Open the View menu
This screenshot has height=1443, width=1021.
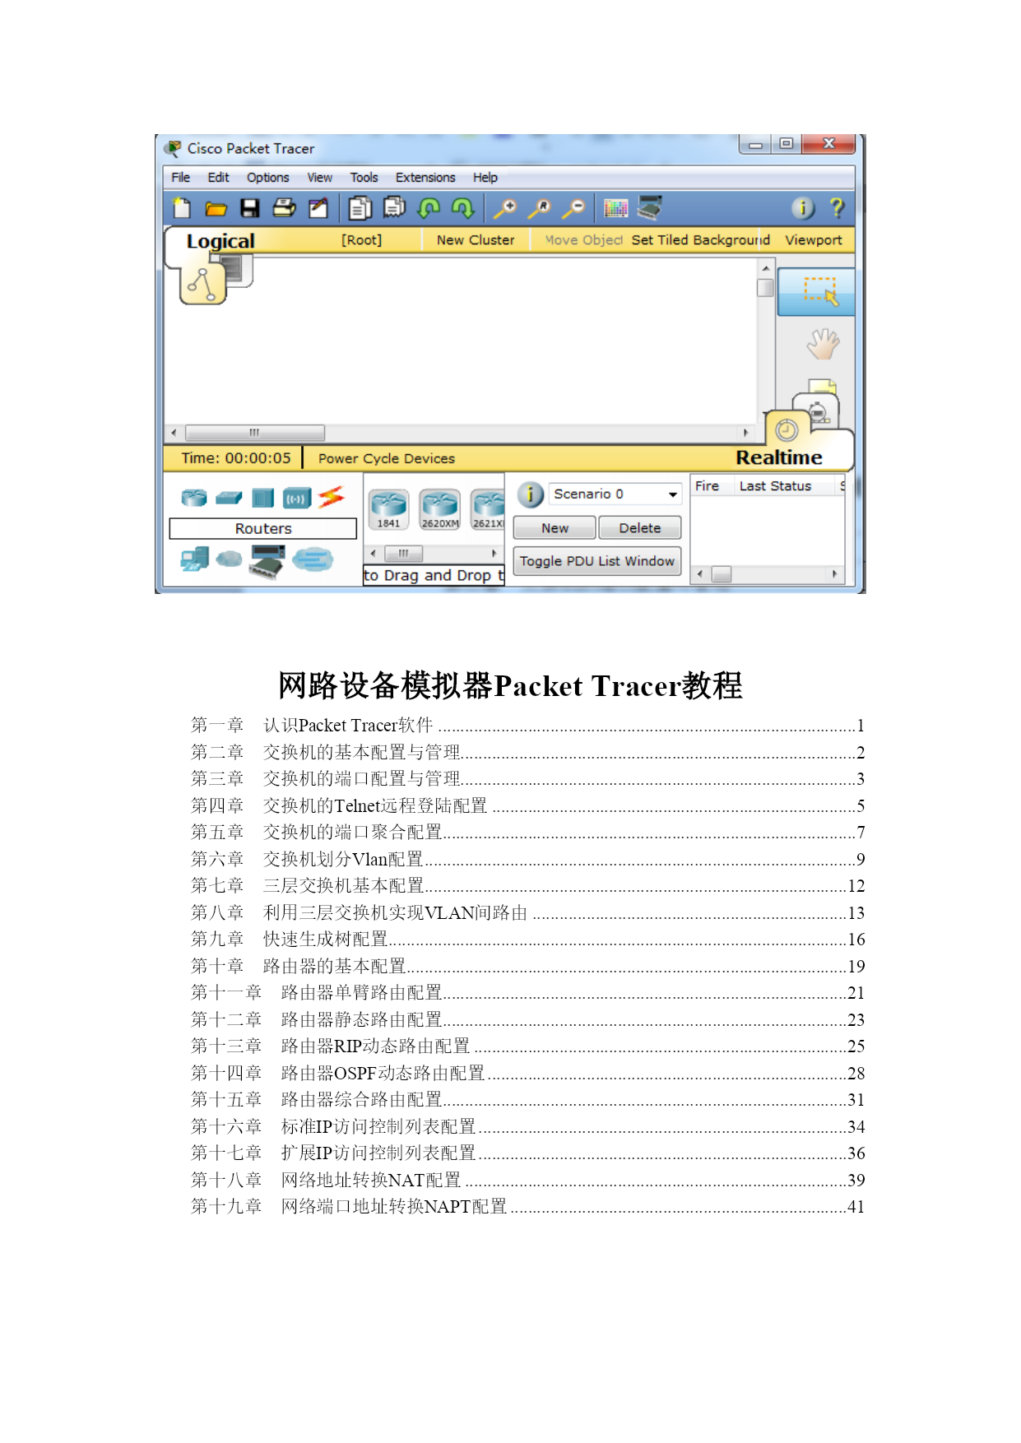pos(320,178)
